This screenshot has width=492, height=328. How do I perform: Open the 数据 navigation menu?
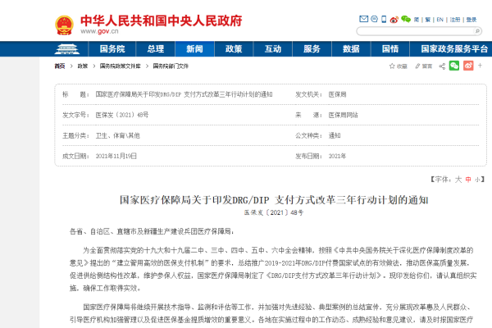[x=351, y=49]
